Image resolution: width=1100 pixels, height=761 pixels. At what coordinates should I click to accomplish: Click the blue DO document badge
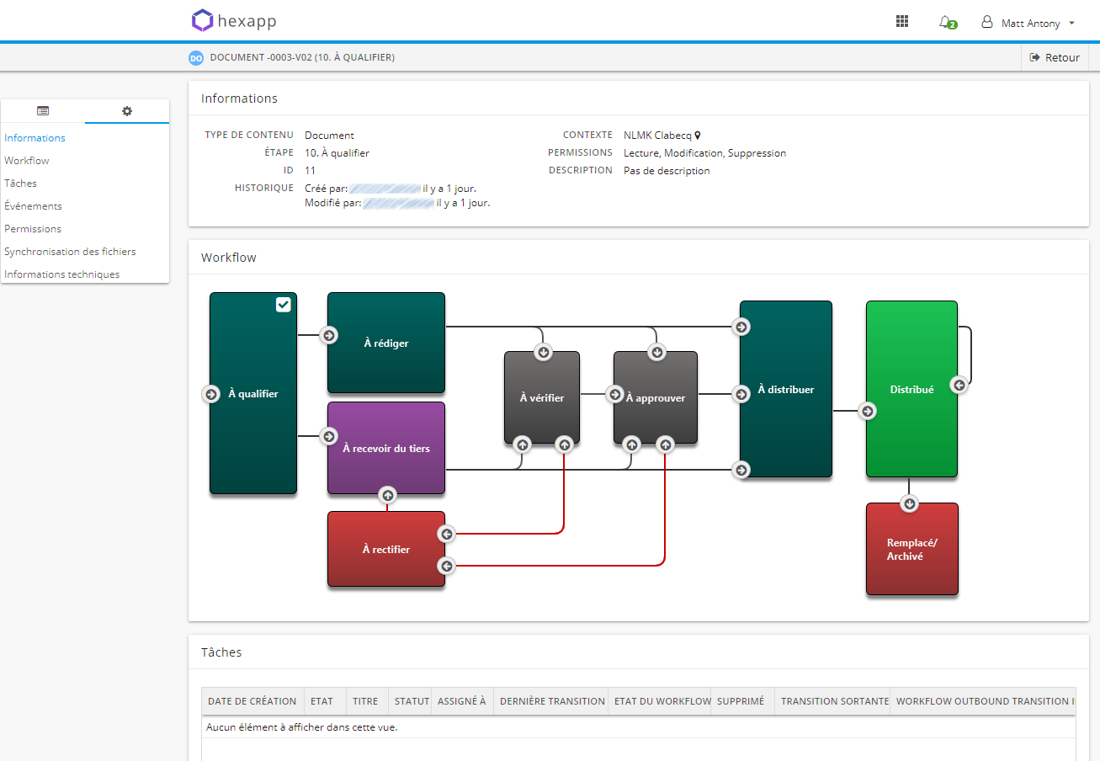coord(196,58)
